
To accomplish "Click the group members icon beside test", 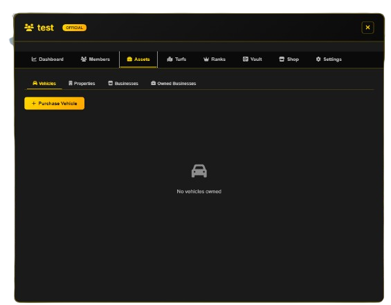I will click(x=29, y=28).
